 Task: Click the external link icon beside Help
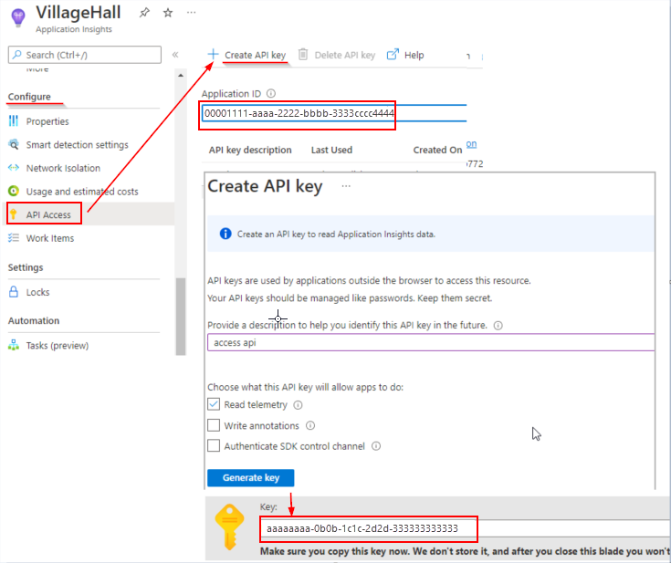(393, 55)
